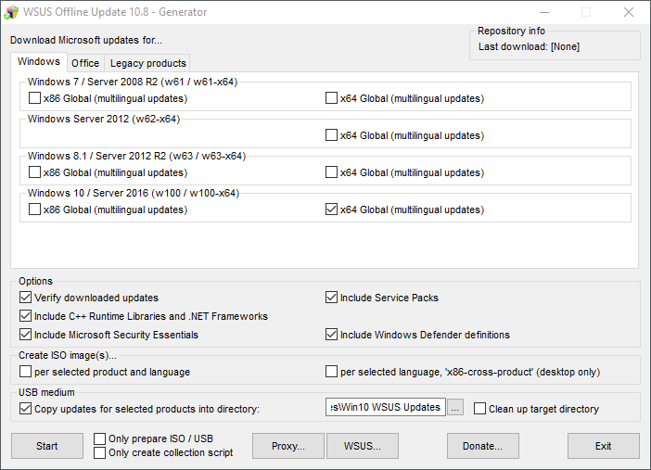Click the Exit button
Screen dimensions: 651x470
[604, 446]
